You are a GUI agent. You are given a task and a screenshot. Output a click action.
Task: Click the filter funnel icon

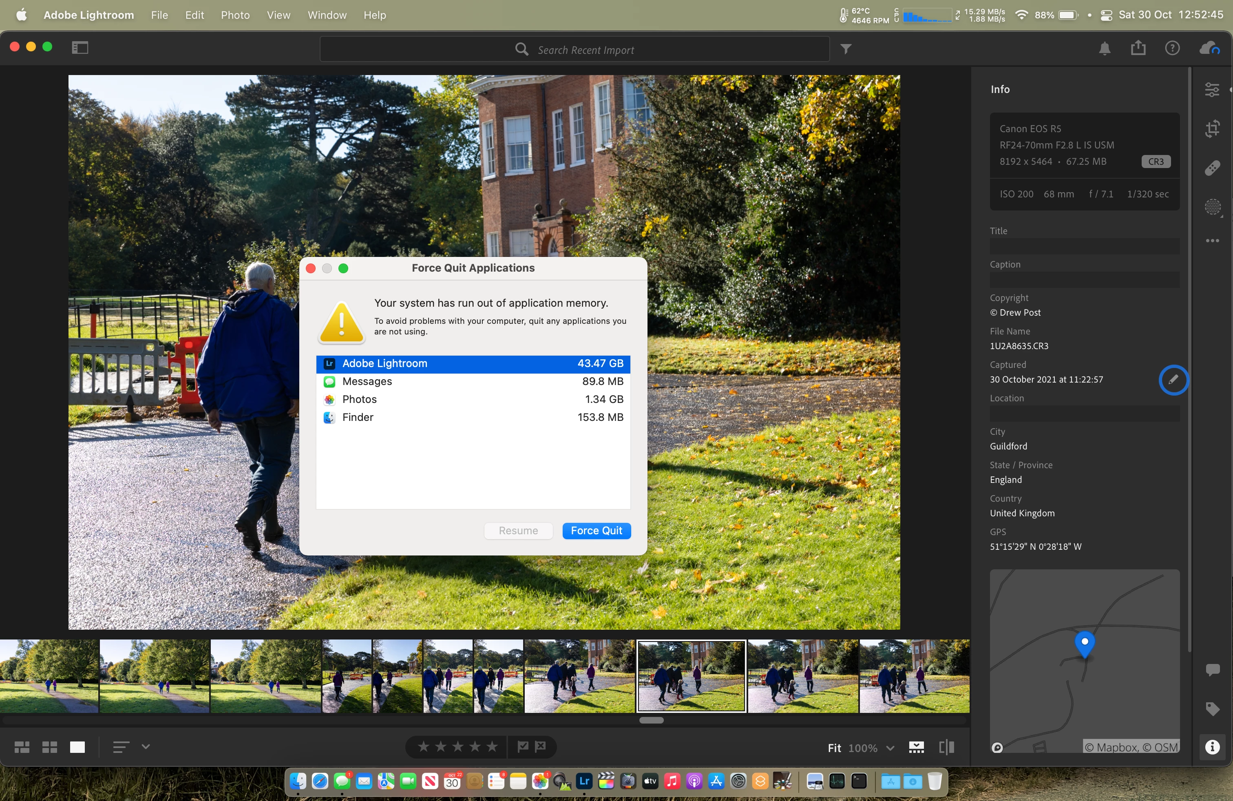(x=846, y=49)
